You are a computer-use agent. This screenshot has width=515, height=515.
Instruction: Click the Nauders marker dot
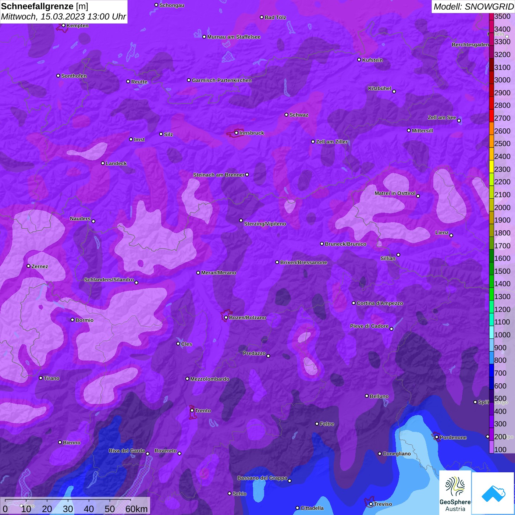(x=93, y=221)
